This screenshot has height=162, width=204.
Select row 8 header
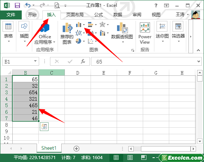(x=7, y=125)
